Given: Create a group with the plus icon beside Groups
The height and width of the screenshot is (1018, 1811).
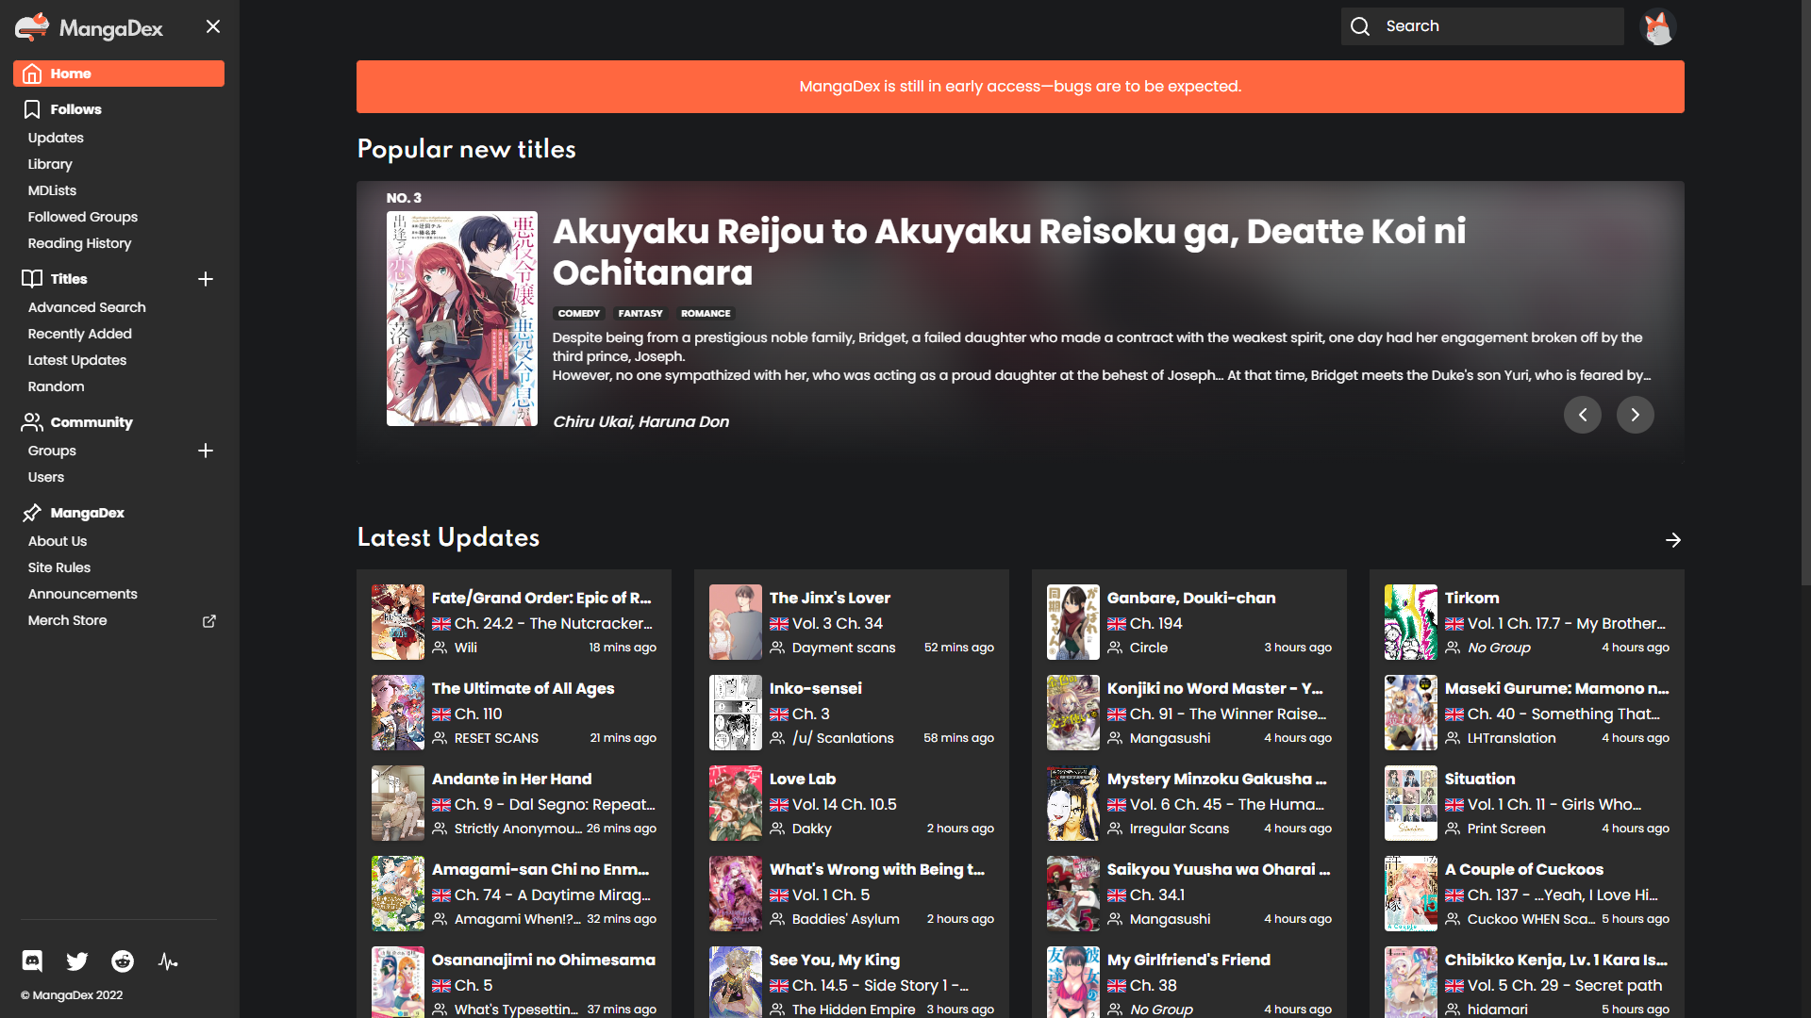Looking at the screenshot, I should click(206, 451).
